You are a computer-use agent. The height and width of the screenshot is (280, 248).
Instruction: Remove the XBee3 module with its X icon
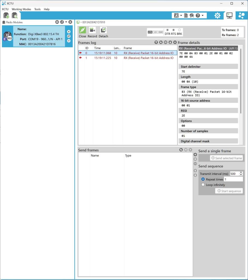pyautogui.click(x=69, y=32)
